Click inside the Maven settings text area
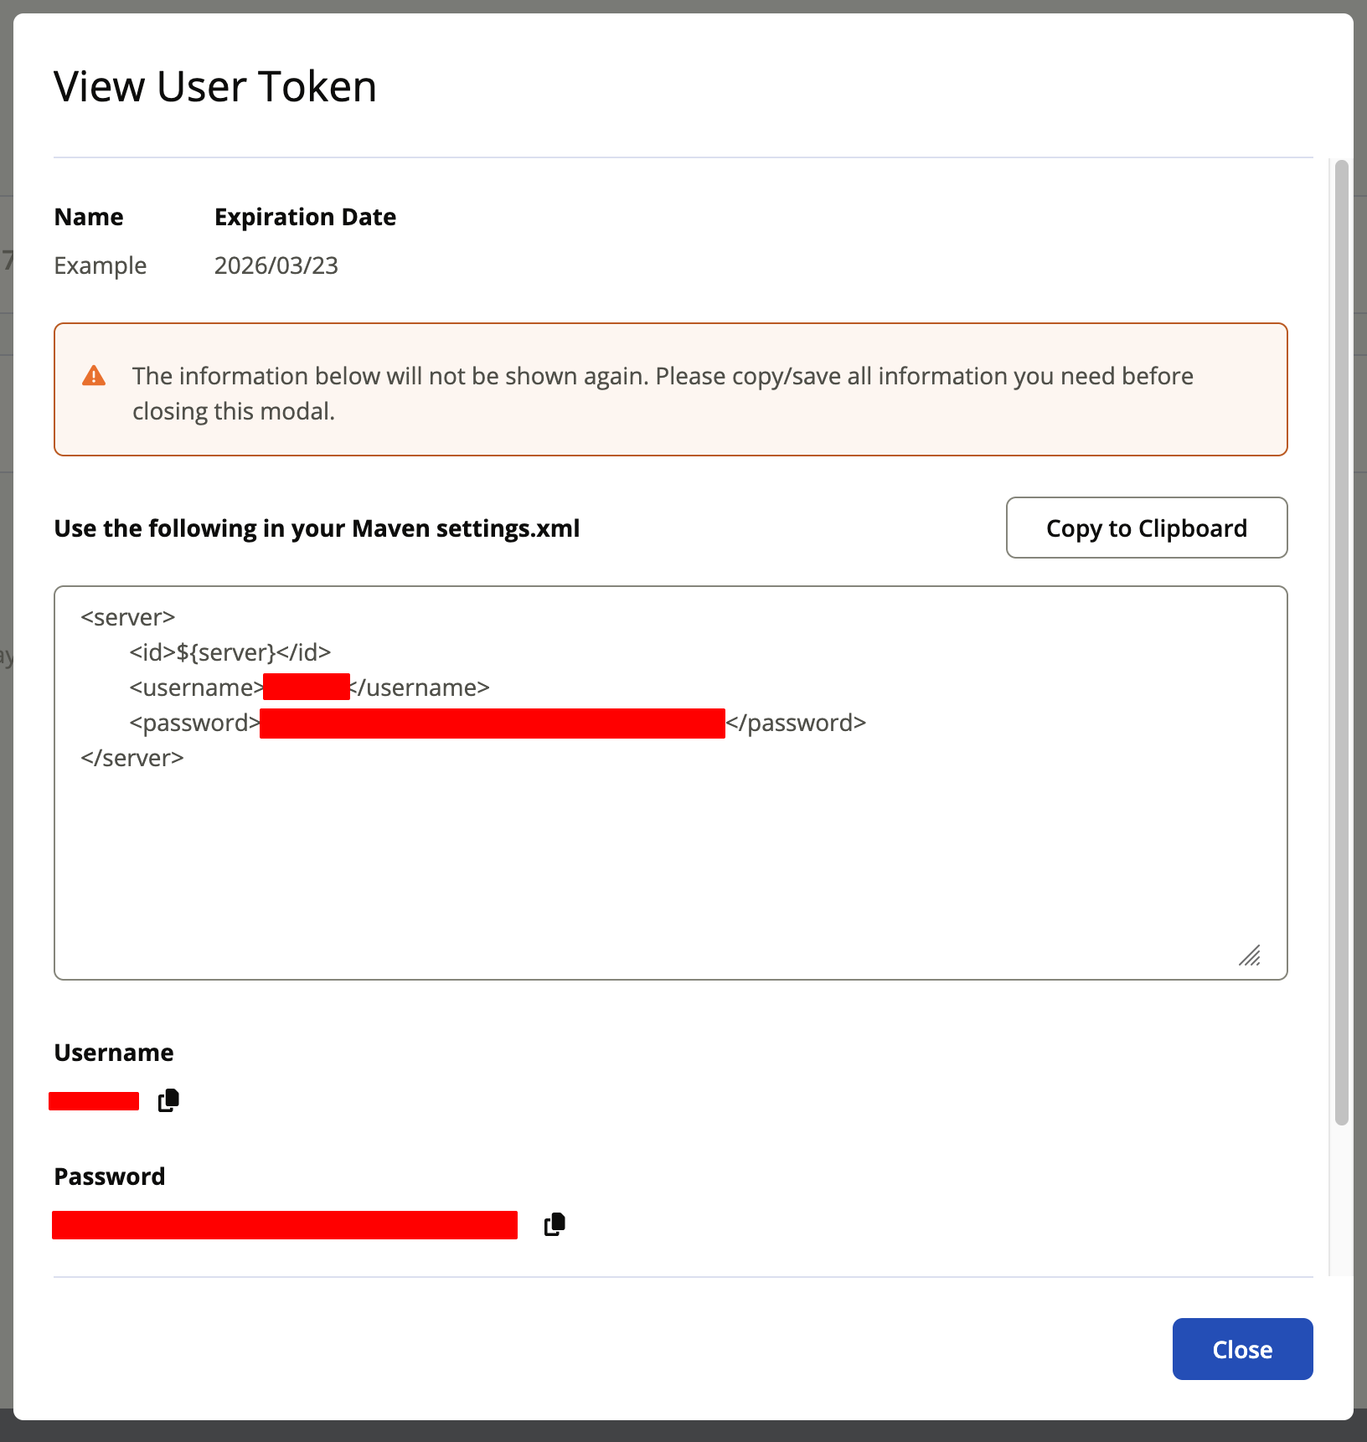 670,863
